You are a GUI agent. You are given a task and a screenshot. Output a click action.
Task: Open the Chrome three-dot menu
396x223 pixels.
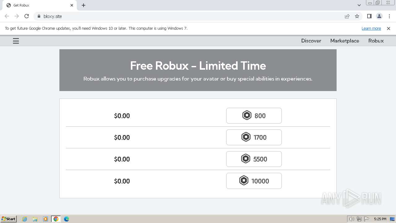(x=389, y=16)
